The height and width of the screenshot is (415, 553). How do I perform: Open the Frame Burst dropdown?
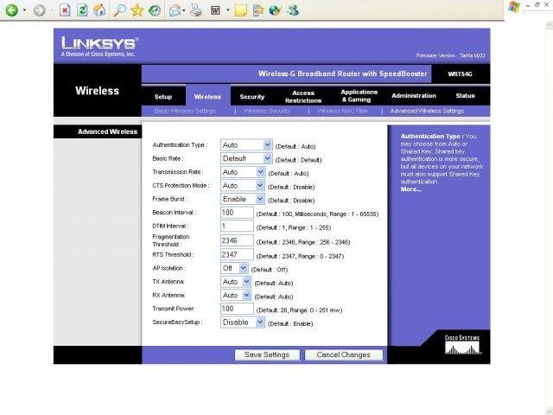coord(243,199)
